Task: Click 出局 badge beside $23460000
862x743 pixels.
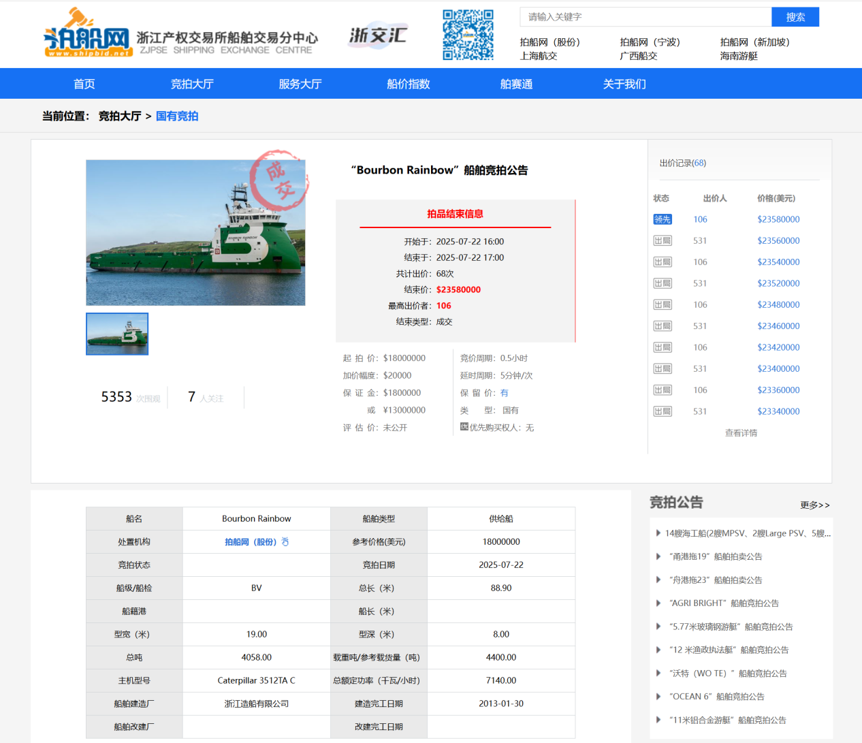Action: pyautogui.click(x=663, y=326)
